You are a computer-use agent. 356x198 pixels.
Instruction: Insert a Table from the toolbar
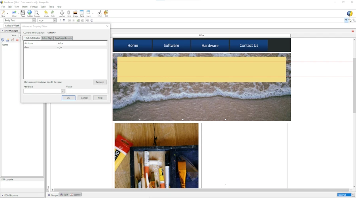tap(82, 13)
